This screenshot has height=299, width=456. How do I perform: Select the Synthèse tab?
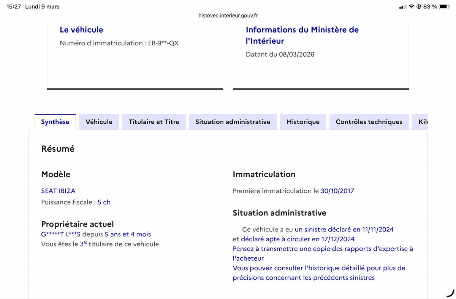55,122
